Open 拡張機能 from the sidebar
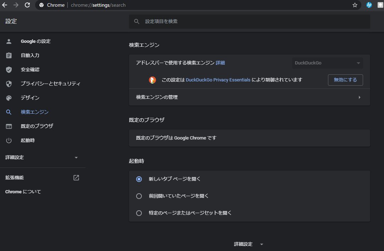 point(15,178)
